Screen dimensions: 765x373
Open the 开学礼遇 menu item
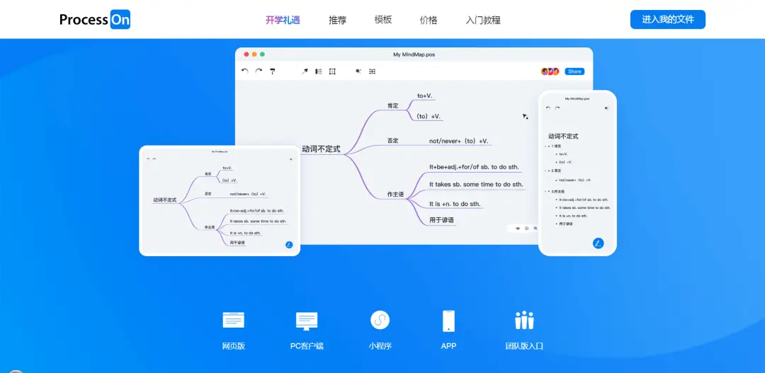click(x=283, y=20)
